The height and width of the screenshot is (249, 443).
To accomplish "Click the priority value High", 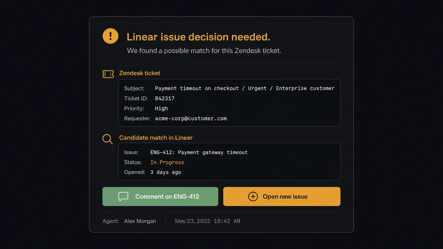I will (161, 108).
